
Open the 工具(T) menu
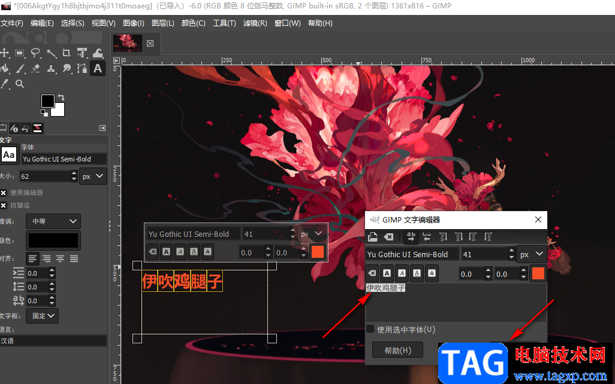224,23
